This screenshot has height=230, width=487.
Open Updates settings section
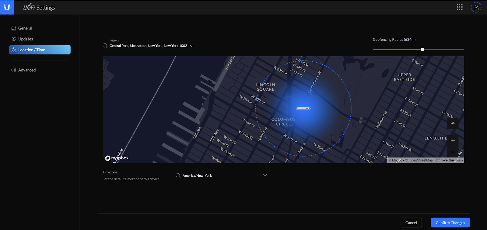(40, 39)
